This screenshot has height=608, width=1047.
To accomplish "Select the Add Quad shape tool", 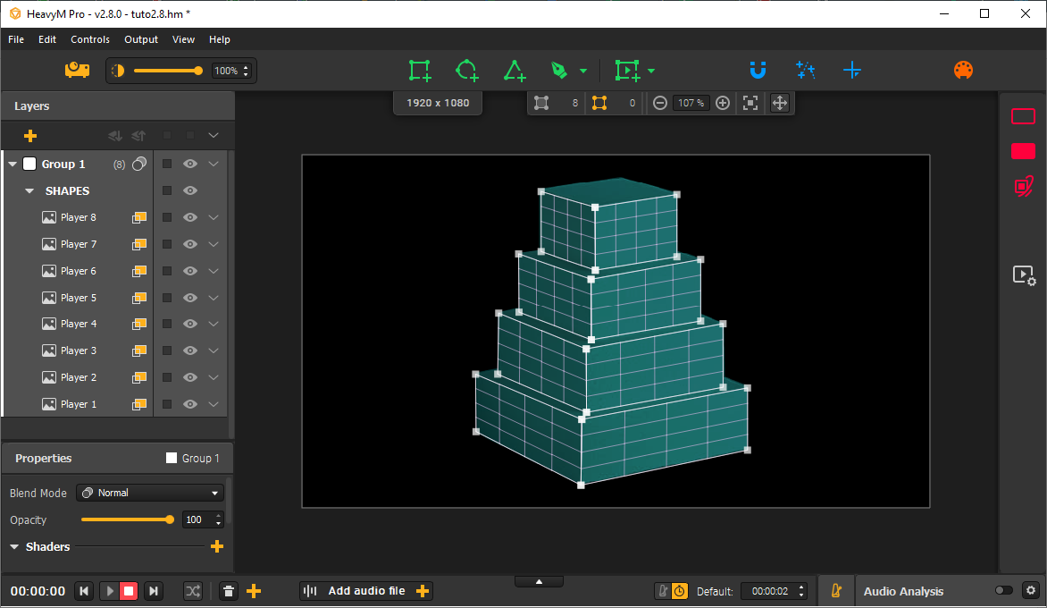I will click(x=420, y=71).
